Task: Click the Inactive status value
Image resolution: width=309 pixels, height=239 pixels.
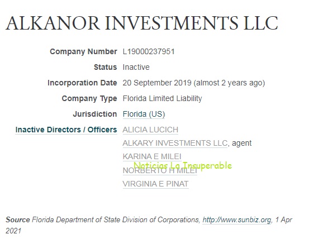Action: (x=136, y=67)
